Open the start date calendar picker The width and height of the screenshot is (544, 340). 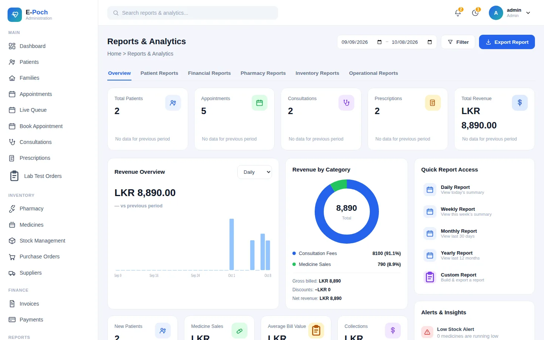[x=380, y=42]
